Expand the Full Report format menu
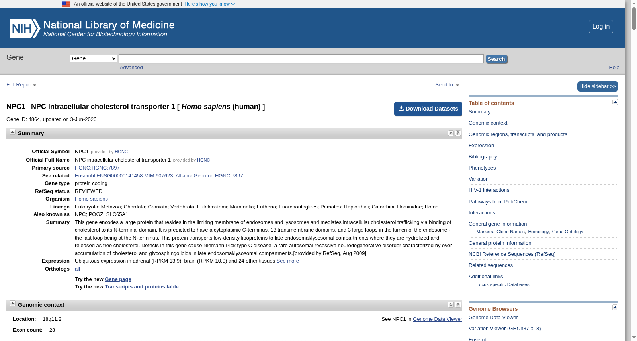This screenshot has height=341, width=637. pyautogui.click(x=21, y=85)
